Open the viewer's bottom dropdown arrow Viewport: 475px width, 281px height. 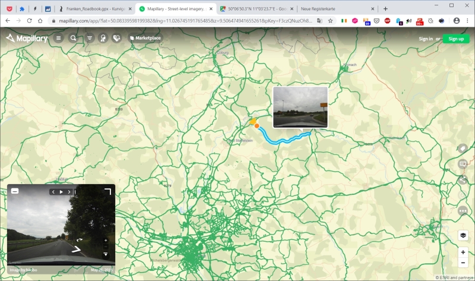(106, 254)
